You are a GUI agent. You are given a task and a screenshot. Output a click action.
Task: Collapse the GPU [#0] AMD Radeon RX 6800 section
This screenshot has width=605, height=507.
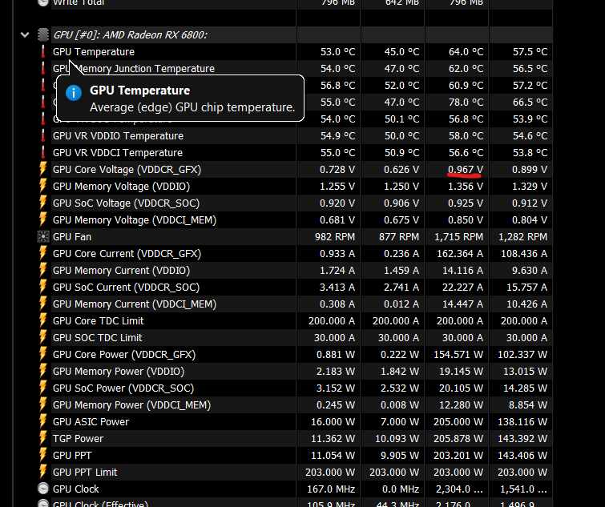(25, 35)
